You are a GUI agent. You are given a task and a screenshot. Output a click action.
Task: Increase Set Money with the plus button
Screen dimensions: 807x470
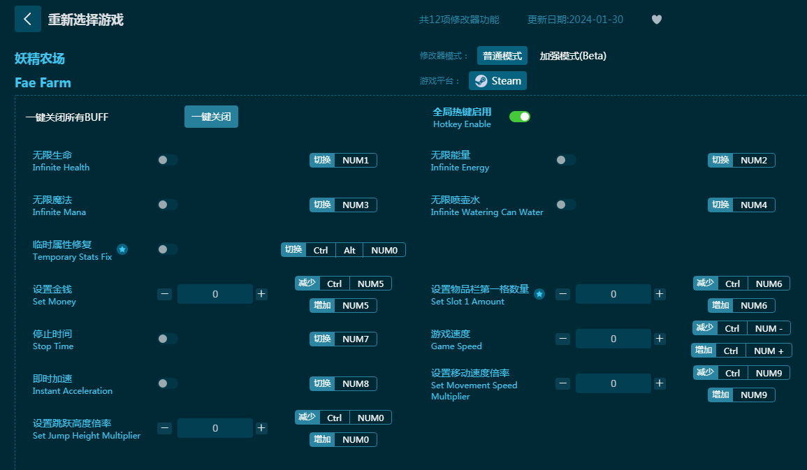point(261,294)
